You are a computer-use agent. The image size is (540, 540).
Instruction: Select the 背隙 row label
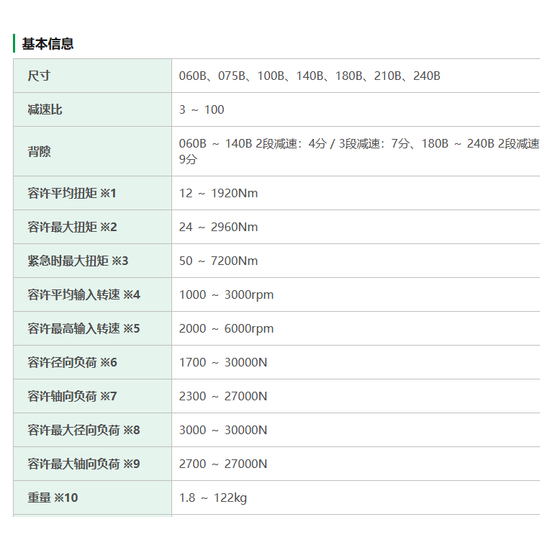(39, 151)
